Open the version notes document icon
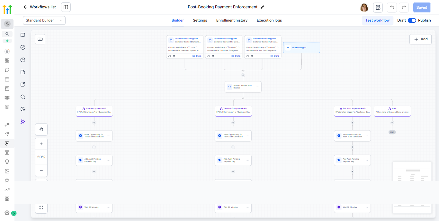The width and height of the screenshot is (439, 221). click(378, 7)
